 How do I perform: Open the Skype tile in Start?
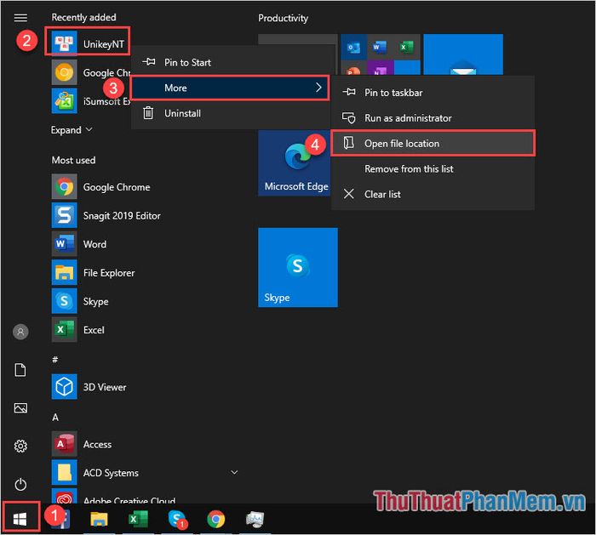297,267
